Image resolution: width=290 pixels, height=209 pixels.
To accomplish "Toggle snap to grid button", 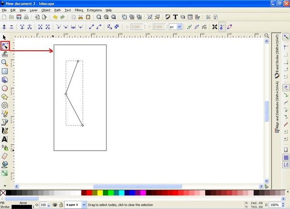I will [x=286, y=157].
